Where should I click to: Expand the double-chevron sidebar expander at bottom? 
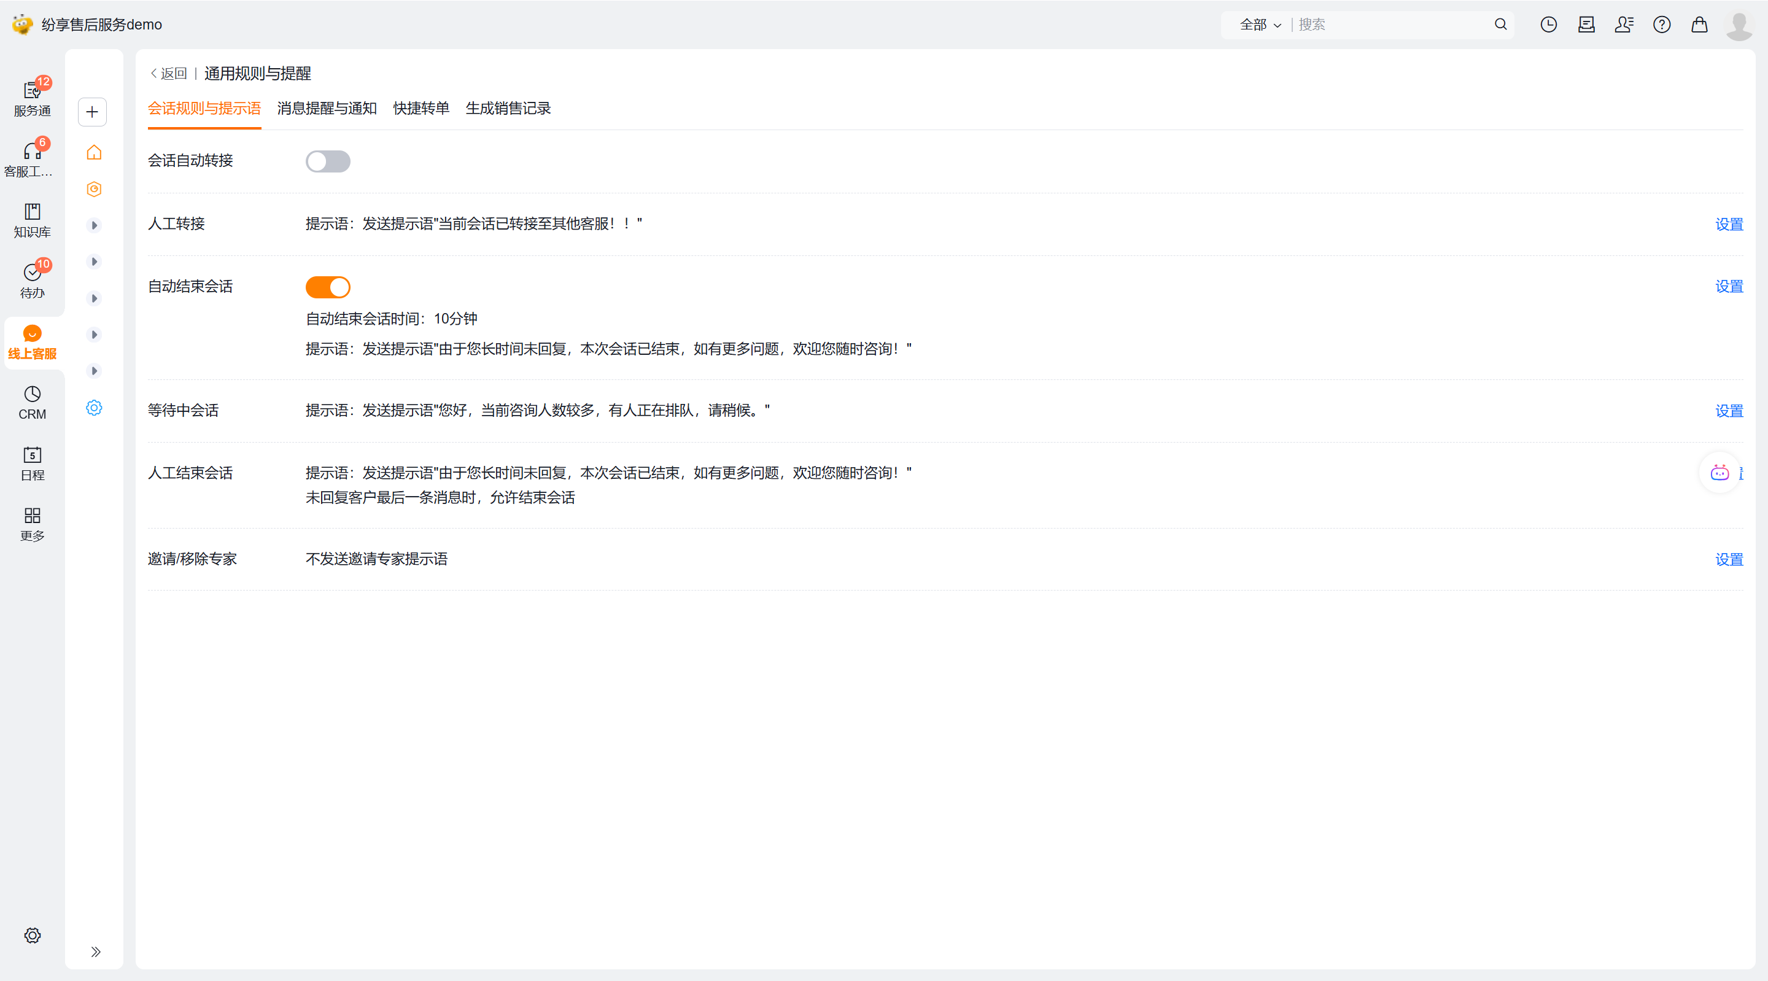point(95,952)
